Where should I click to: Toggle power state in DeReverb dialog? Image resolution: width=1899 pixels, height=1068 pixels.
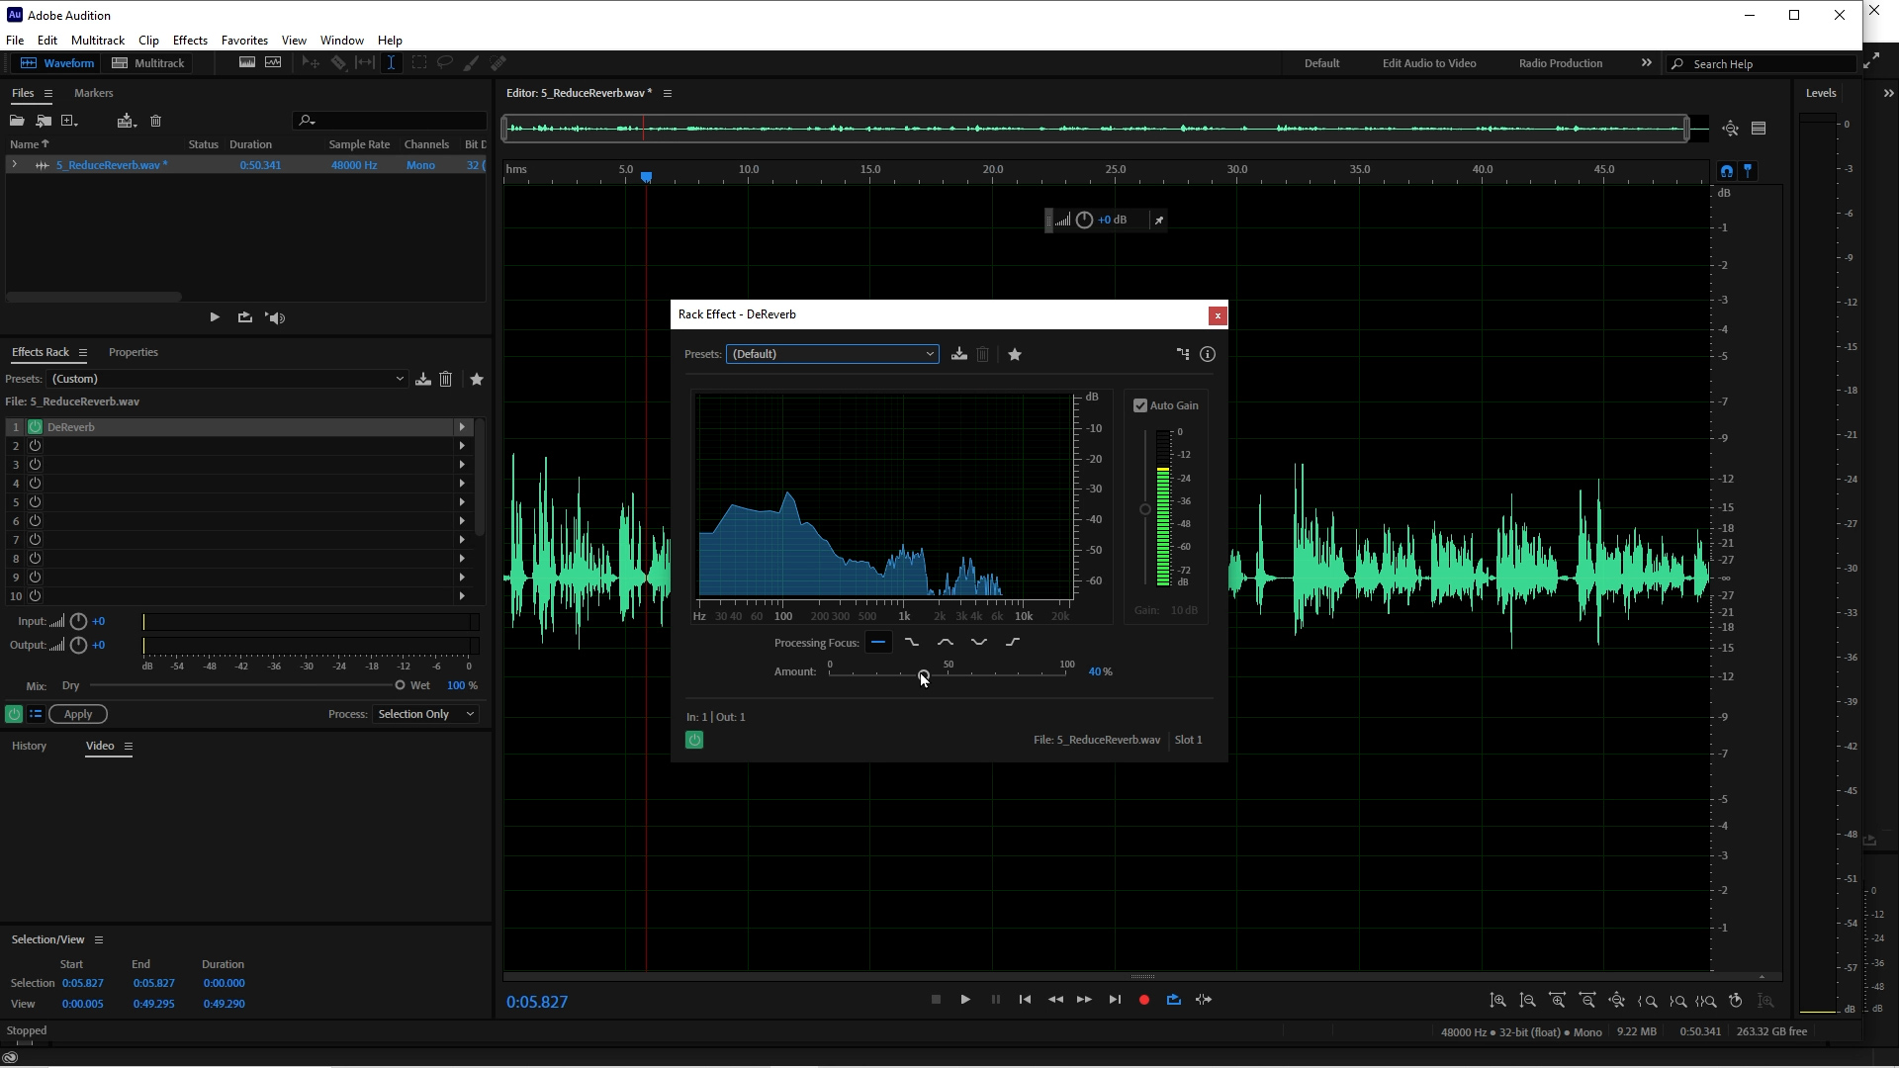(x=694, y=740)
